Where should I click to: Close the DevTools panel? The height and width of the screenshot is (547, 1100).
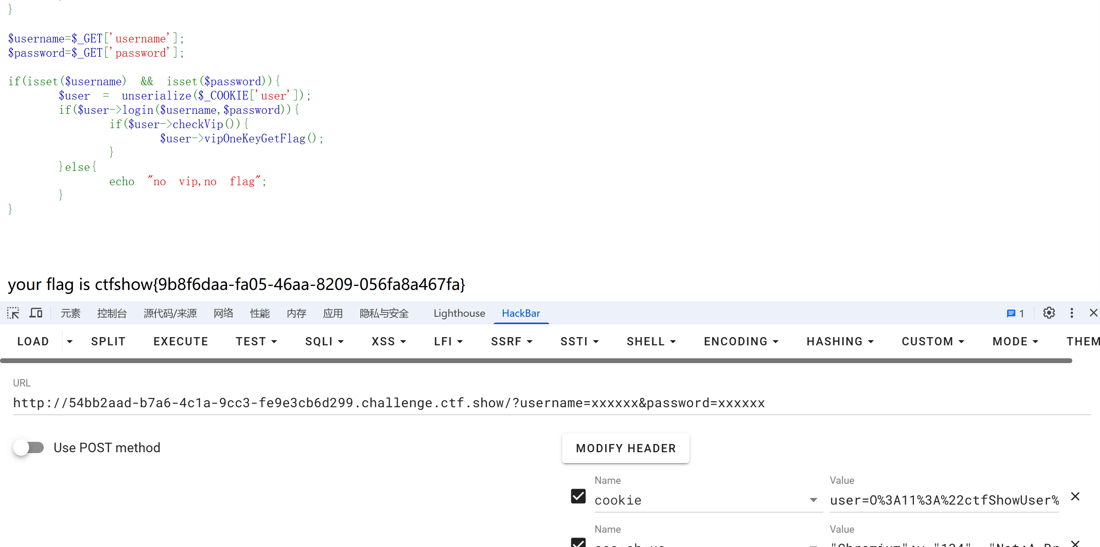tap(1093, 313)
